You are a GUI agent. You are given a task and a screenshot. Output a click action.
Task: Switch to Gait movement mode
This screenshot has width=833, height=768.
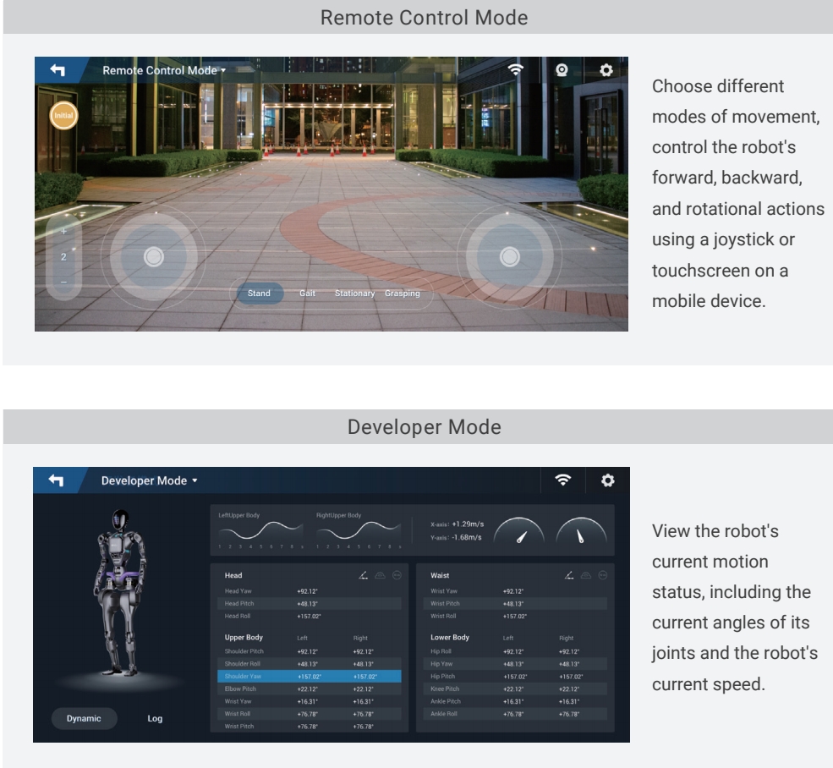click(307, 293)
